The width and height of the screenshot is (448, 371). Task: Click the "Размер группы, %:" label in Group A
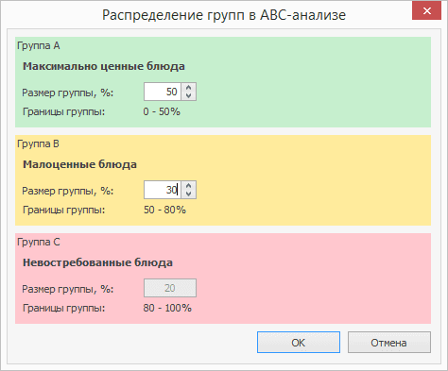(67, 93)
